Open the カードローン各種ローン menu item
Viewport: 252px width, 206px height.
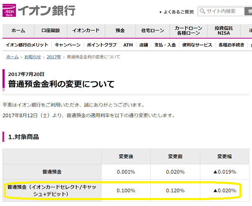[x=189, y=31]
